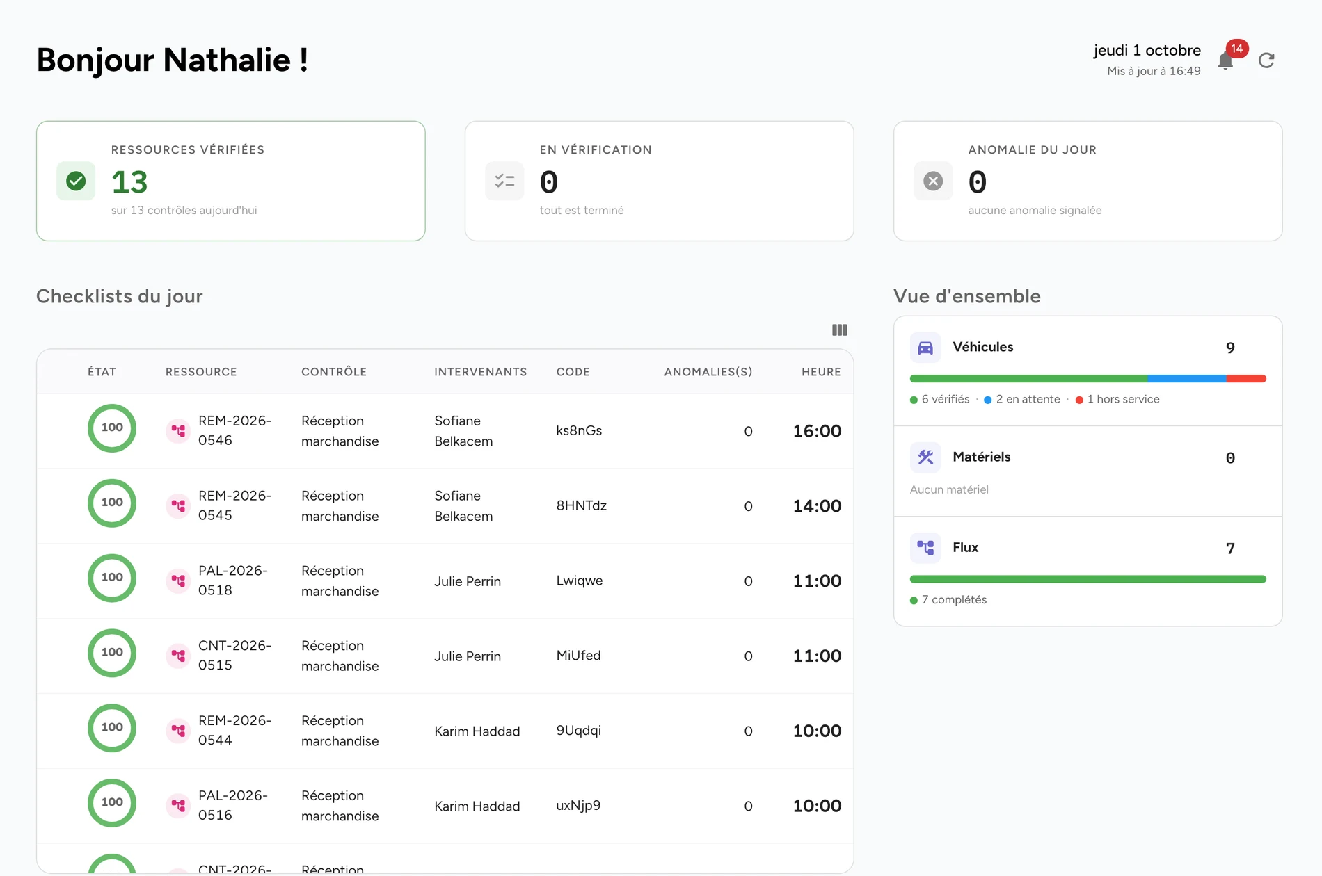Click the "Mis à jour à 16:49" timestamp
Viewport: 1322px width, 876px height.
point(1154,71)
